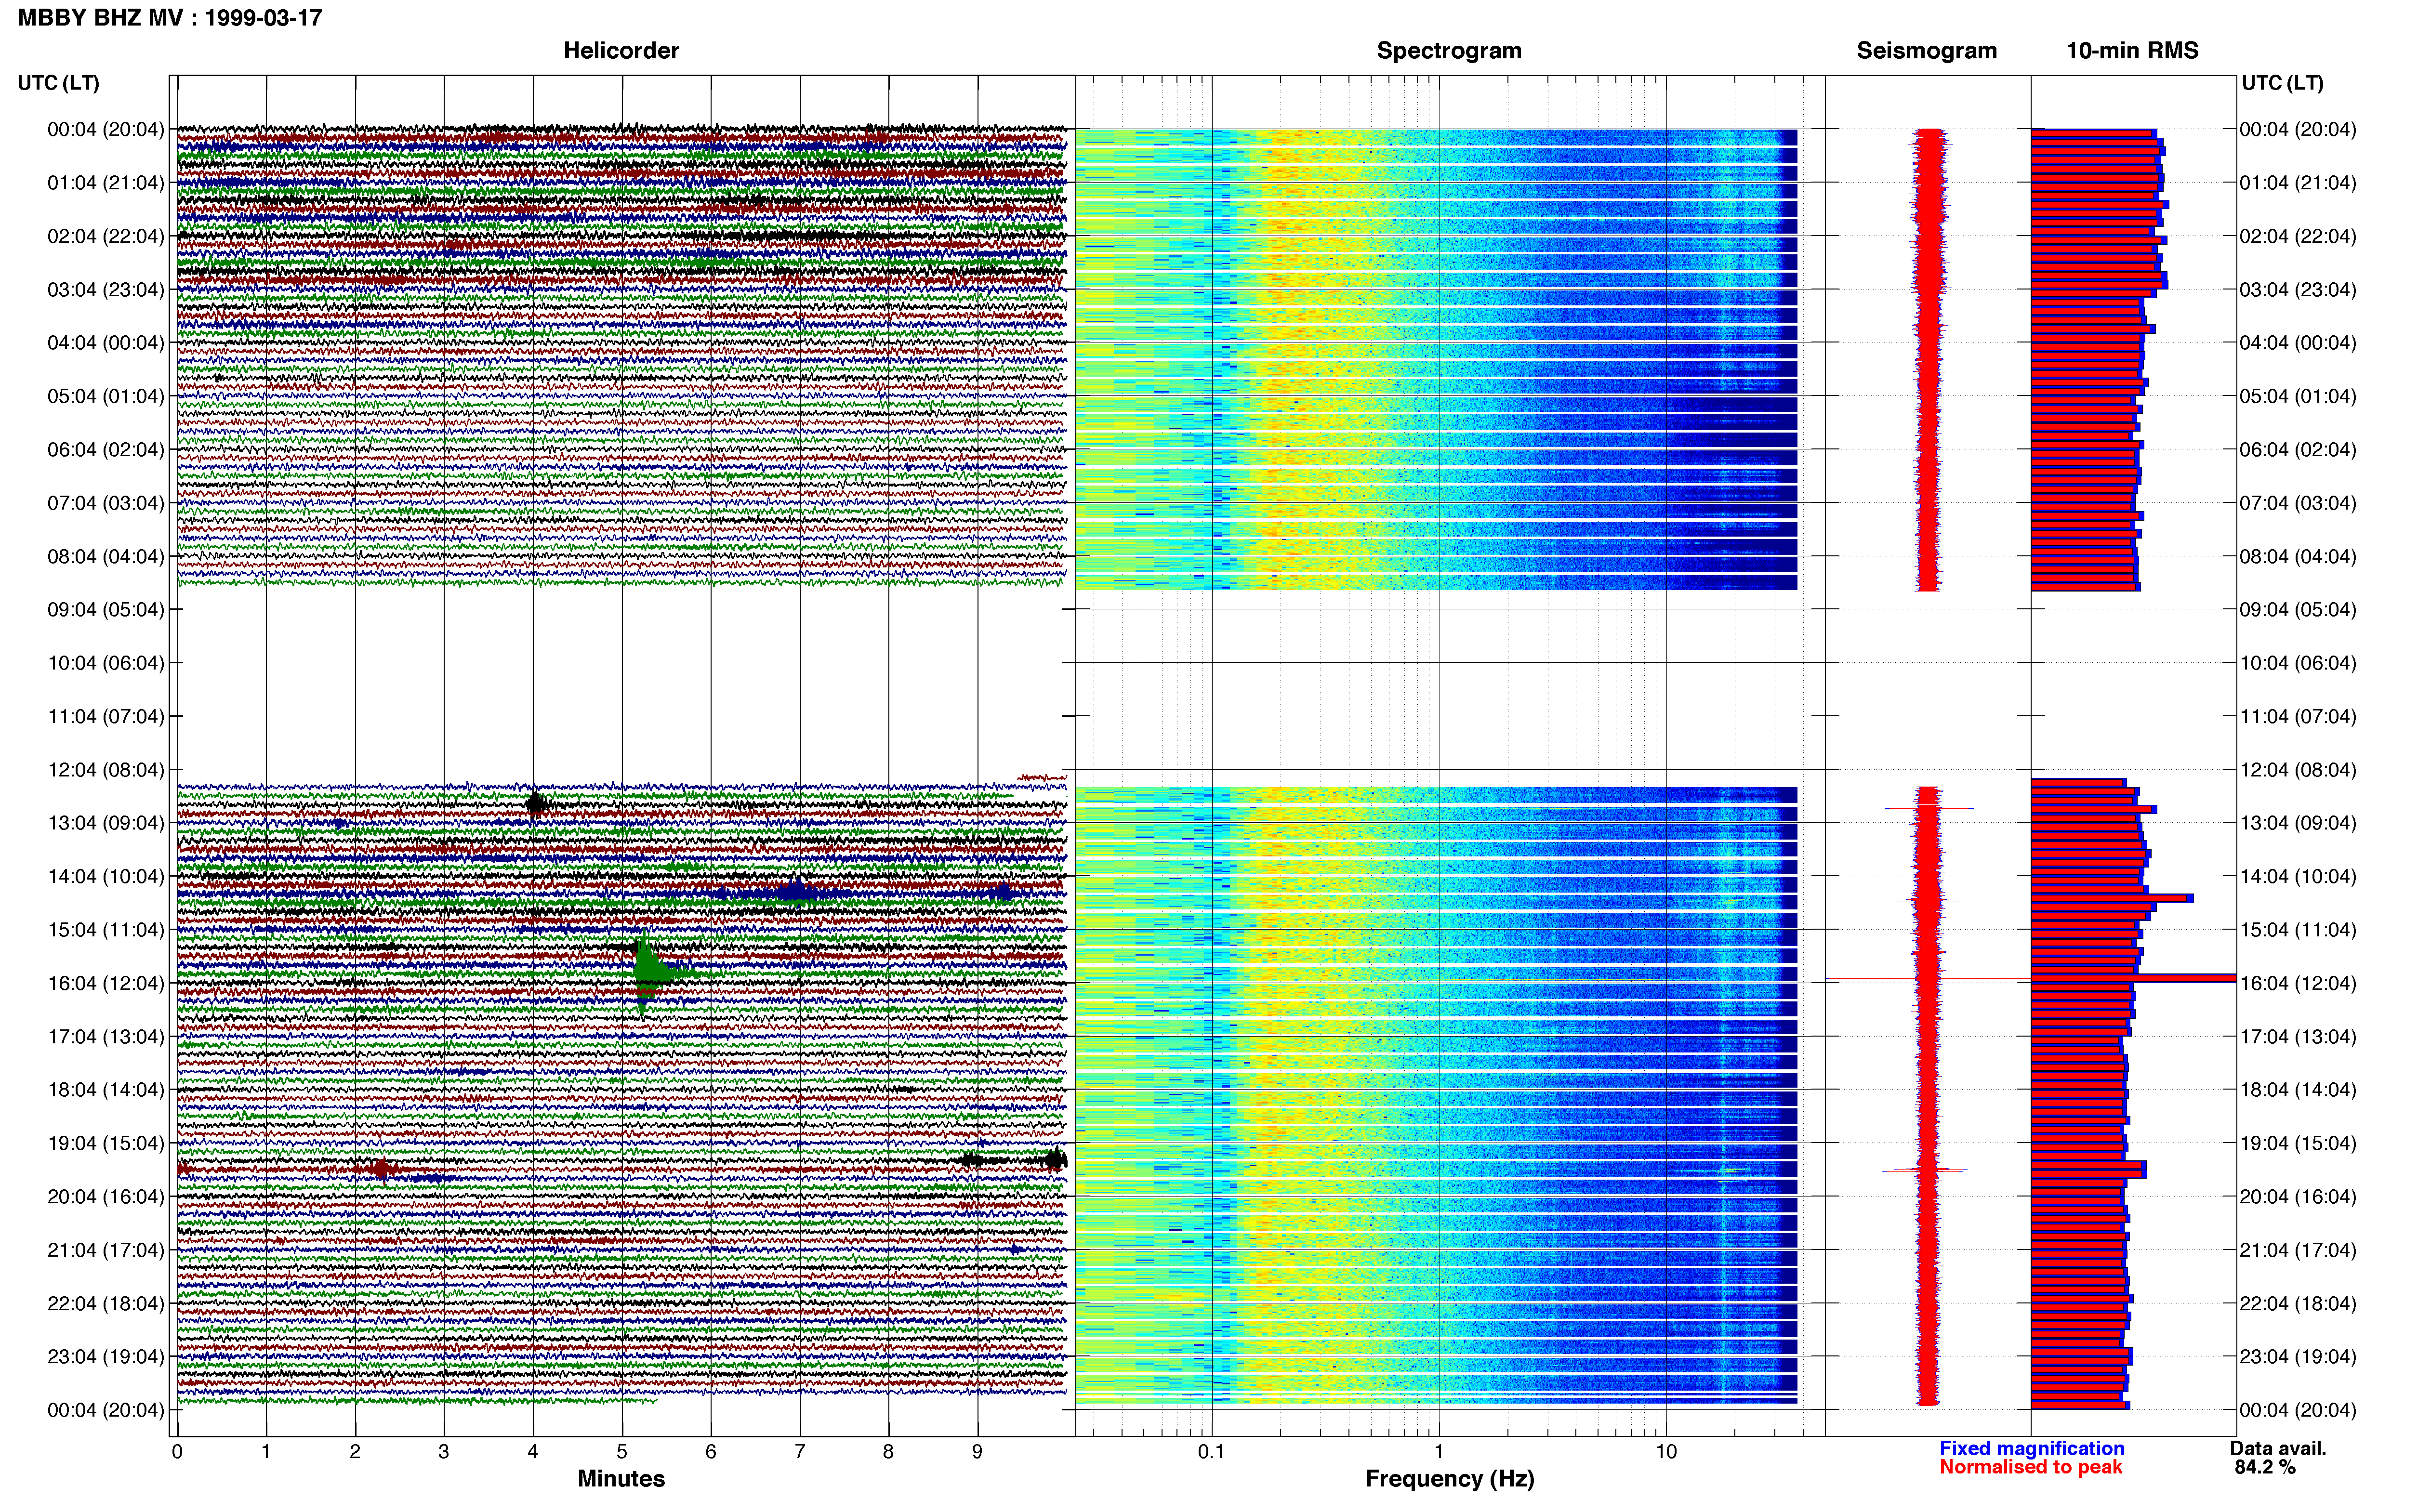Click the '10' frequency tick label

pyautogui.click(x=1666, y=1452)
